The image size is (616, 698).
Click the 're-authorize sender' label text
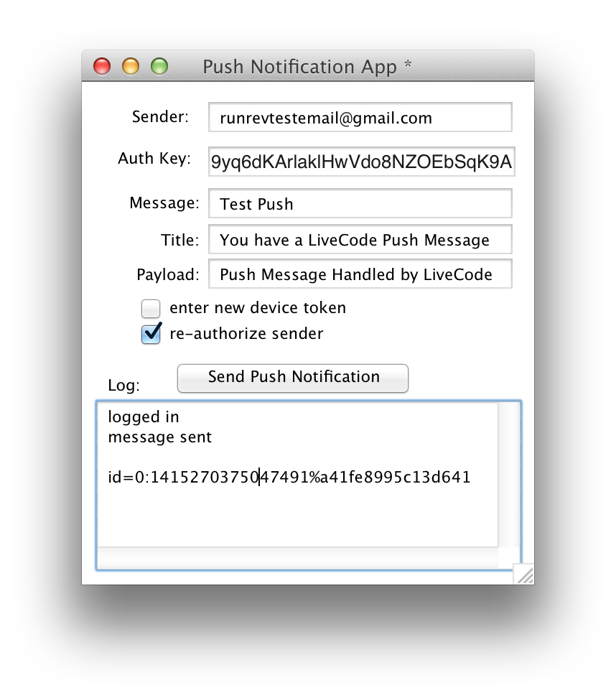246,333
